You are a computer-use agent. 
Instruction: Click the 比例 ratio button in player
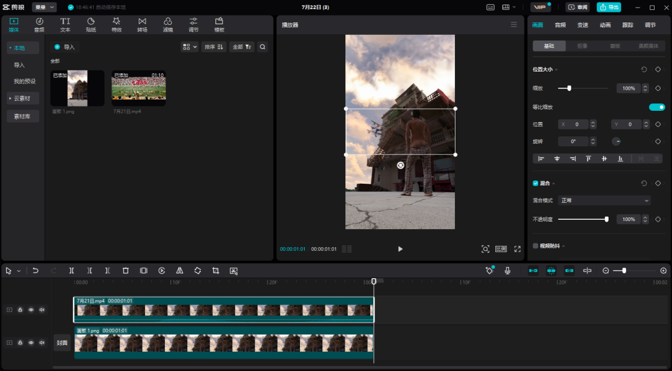tap(501, 249)
